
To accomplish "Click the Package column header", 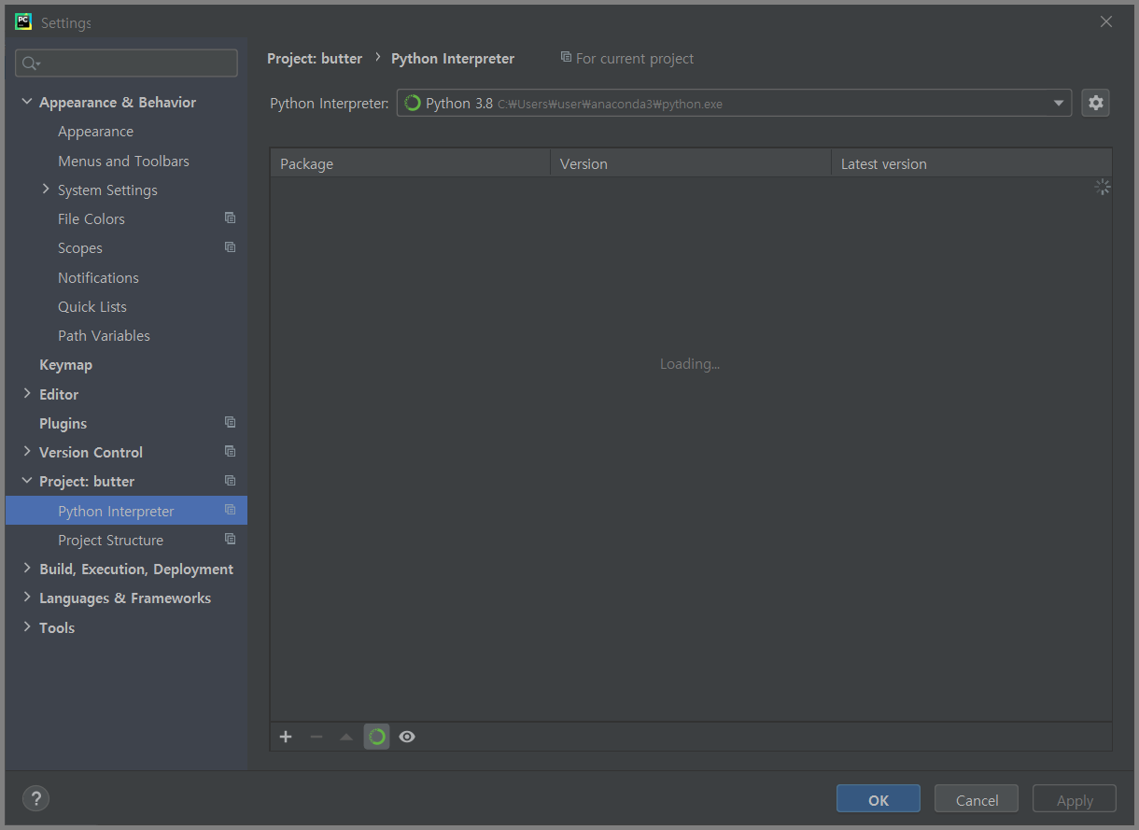I will tap(411, 163).
